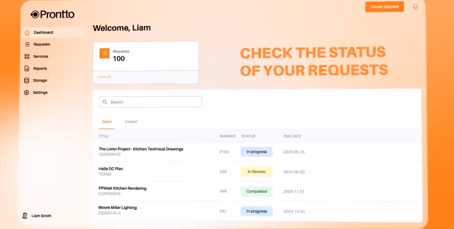The height and width of the screenshot is (229, 454).
Task: Click request number #100
Action: [x=224, y=152]
